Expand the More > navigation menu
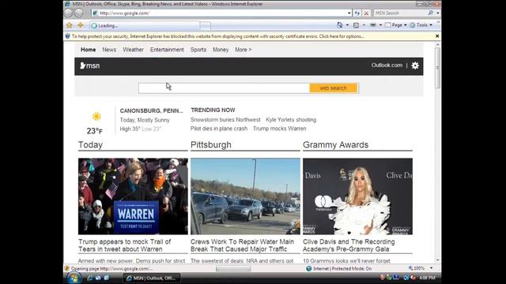 pos(244,50)
